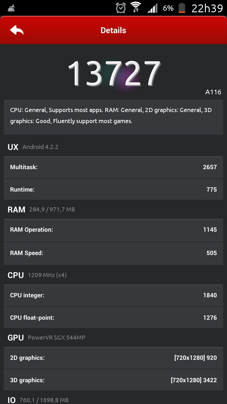
Task: Tap the alarm clock status icon
Action: click(x=121, y=8)
